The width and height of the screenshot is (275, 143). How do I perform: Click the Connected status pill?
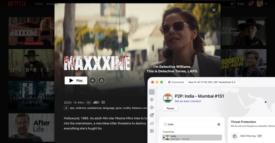point(176,82)
